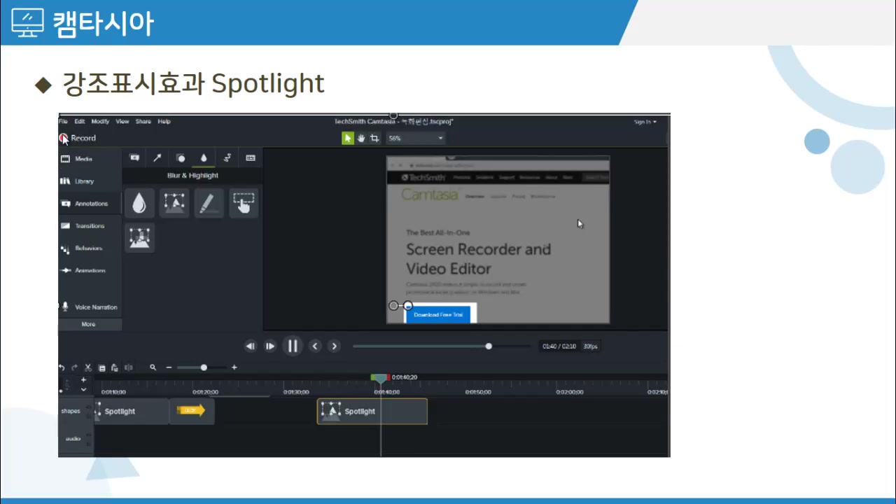896x504 pixels.
Task: Expand the More tools panel list
Action: pyautogui.click(x=89, y=324)
